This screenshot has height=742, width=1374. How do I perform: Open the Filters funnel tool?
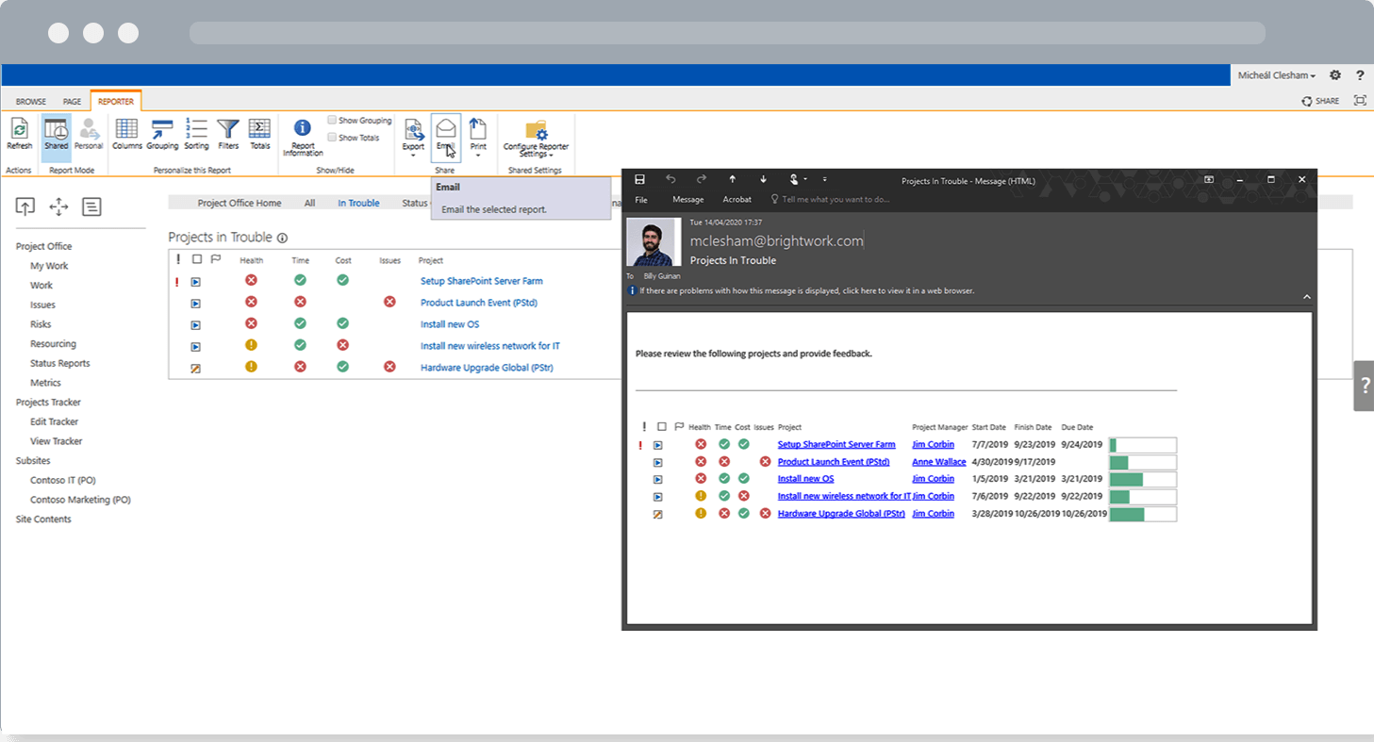(x=228, y=133)
